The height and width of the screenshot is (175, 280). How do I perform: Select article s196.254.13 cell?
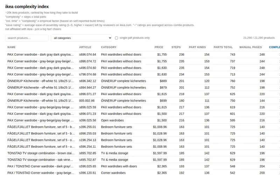tap(87, 140)
